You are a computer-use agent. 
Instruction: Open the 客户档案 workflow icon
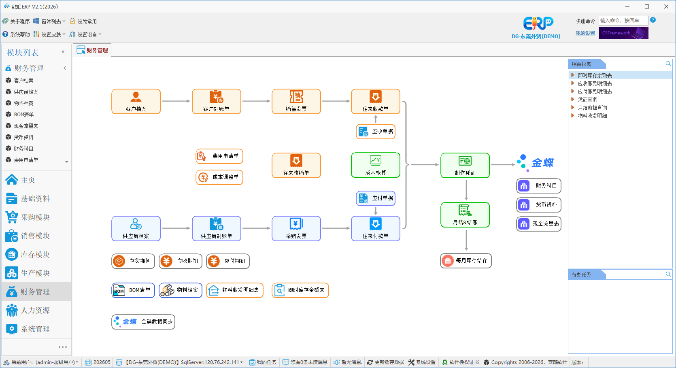[136, 102]
